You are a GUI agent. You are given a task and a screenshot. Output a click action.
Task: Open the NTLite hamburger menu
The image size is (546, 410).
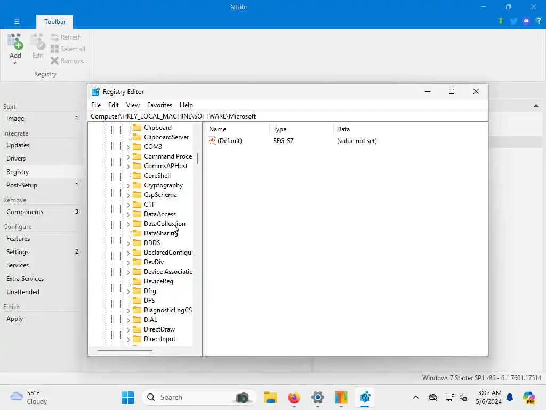coord(17,21)
